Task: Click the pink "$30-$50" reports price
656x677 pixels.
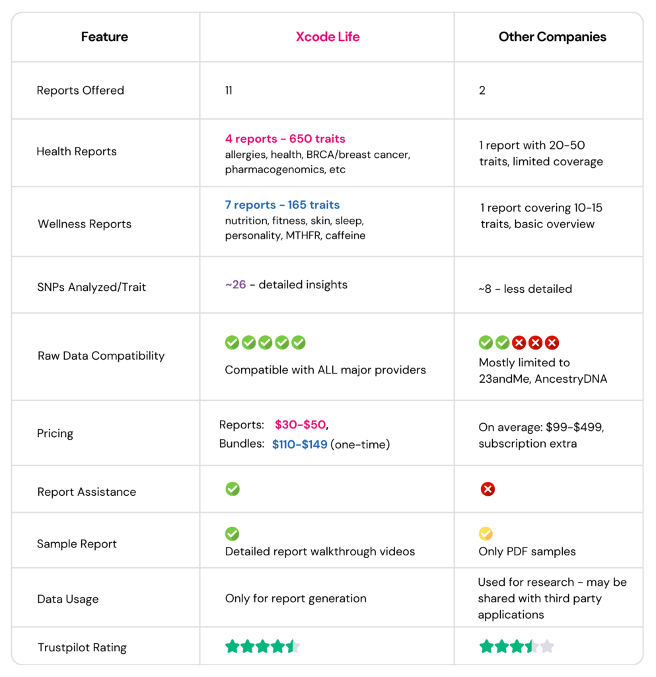Action: (301, 424)
